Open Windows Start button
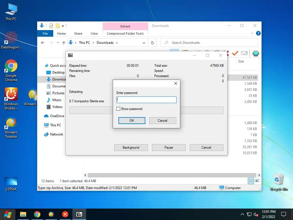This screenshot has height=220, width=293. (8, 214)
